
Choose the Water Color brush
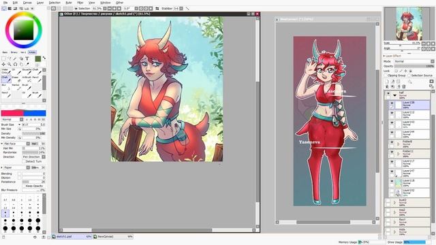click(6, 71)
